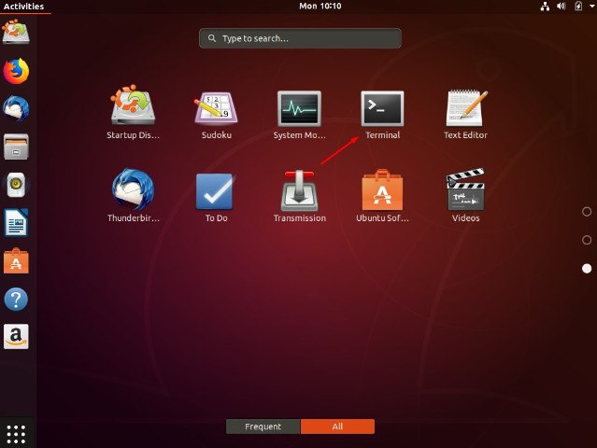The height and width of the screenshot is (448, 597).
Task: Open Rhythmbox from the dock
Action: 16,185
